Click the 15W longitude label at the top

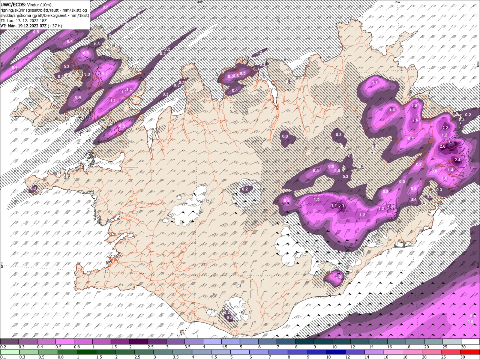397,2
